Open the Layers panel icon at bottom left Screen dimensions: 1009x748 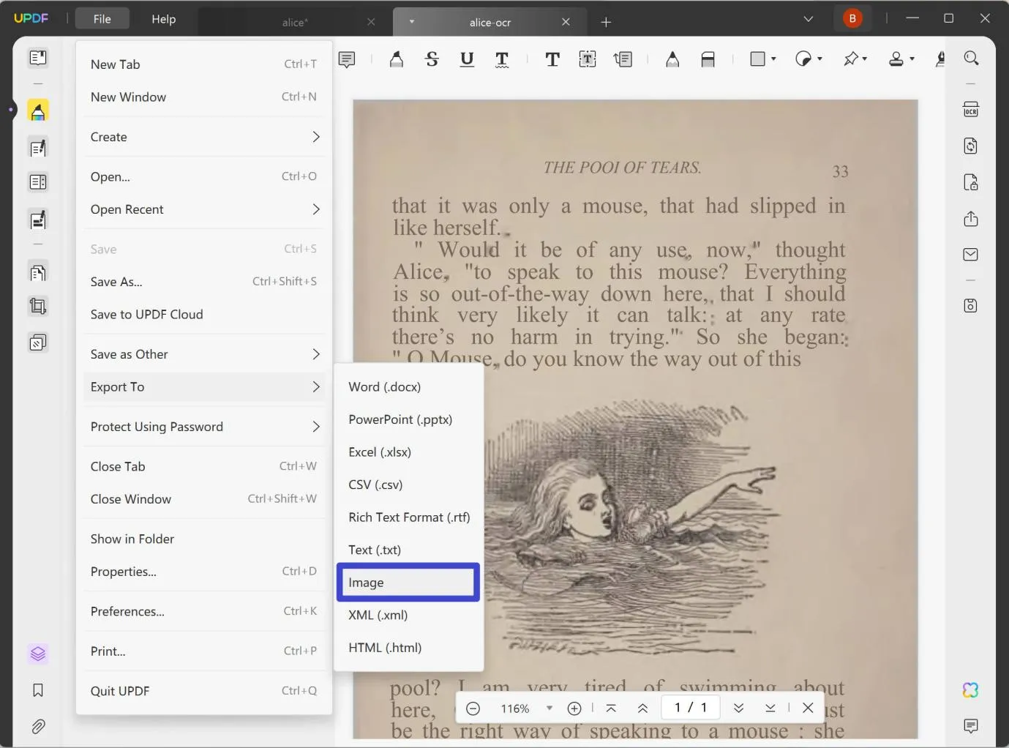tap(37, 654)
